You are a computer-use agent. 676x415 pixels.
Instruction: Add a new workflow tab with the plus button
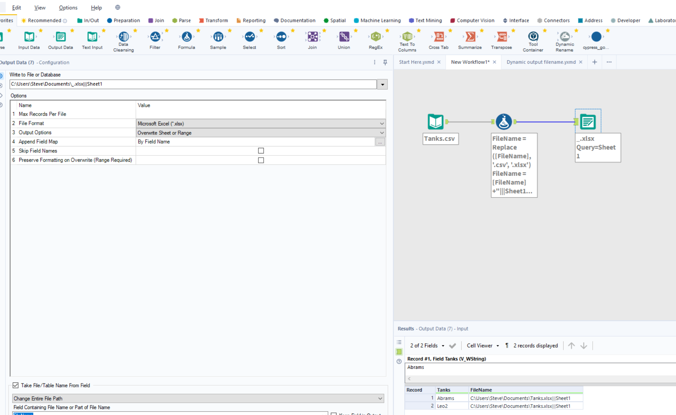pyautogui.click(x=594, y=62)
